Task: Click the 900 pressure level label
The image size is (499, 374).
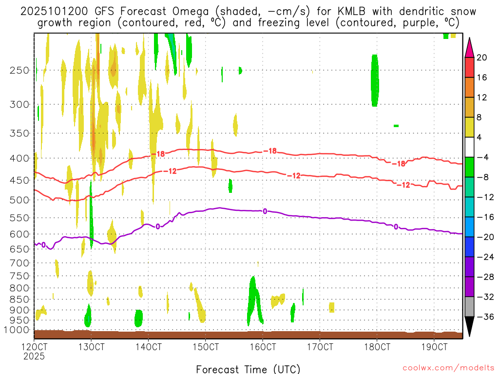Action: coord(19,310)
